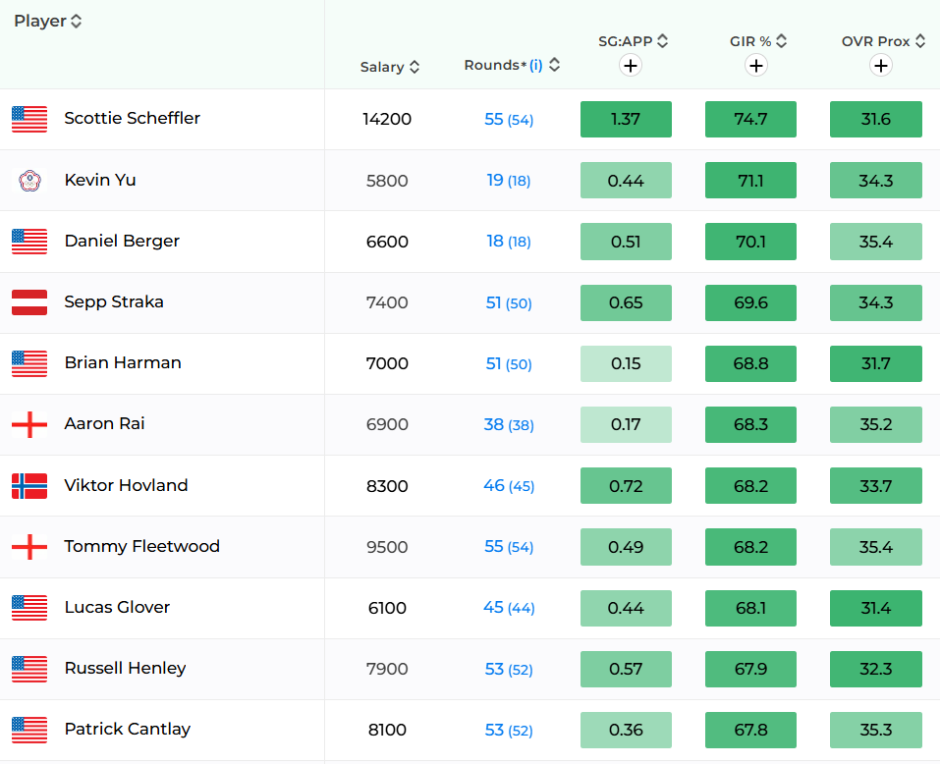Click Kevin Yu's salary 5800
The height and width of the screenshot is (764, 940).
point(387,181)
